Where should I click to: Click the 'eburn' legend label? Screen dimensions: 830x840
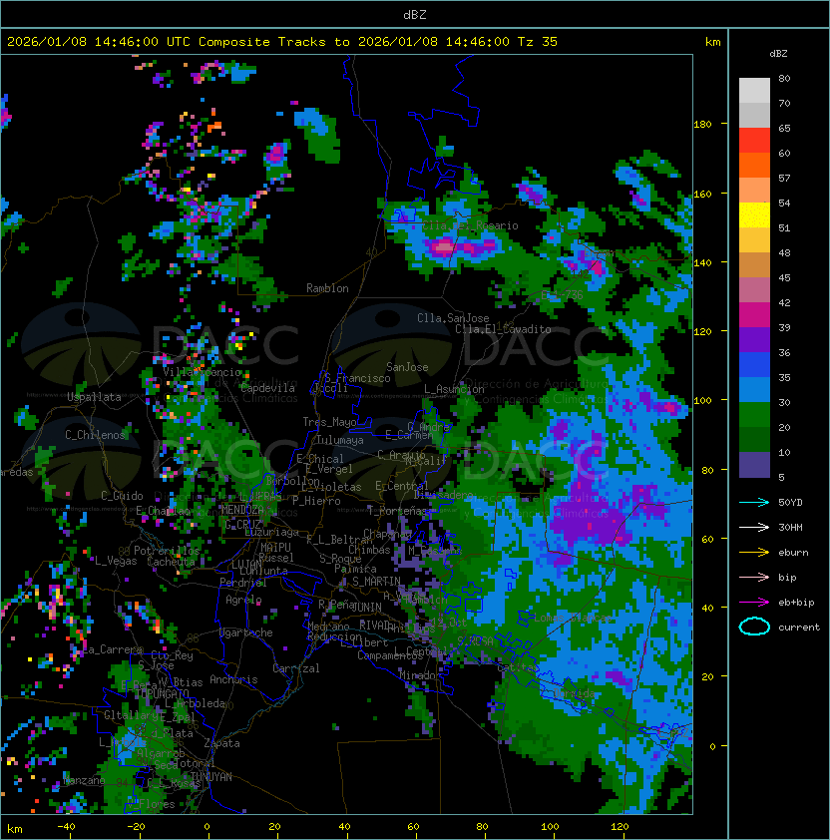click(x=793, y=553)
